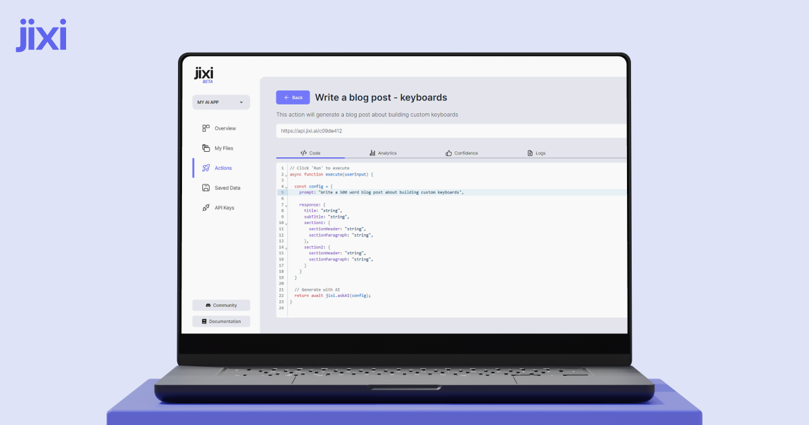Click the Overview grid icon in sidebar
The image size is (809, 425).
click(x=206, y=128)
